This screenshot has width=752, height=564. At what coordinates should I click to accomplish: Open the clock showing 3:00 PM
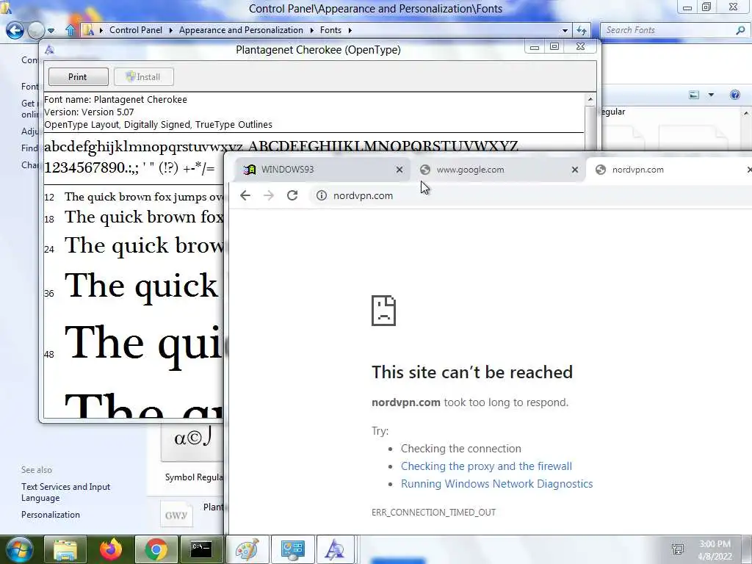coord(715,549)
